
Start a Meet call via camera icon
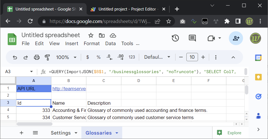click(211, 38)
